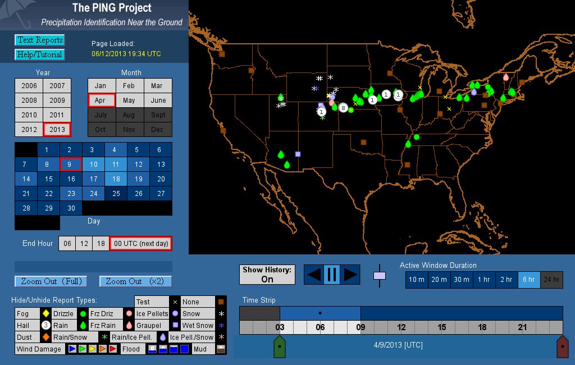The image size is (575, 365).
Task: Click the green start marker below time strip
Action: click(279, 346)
